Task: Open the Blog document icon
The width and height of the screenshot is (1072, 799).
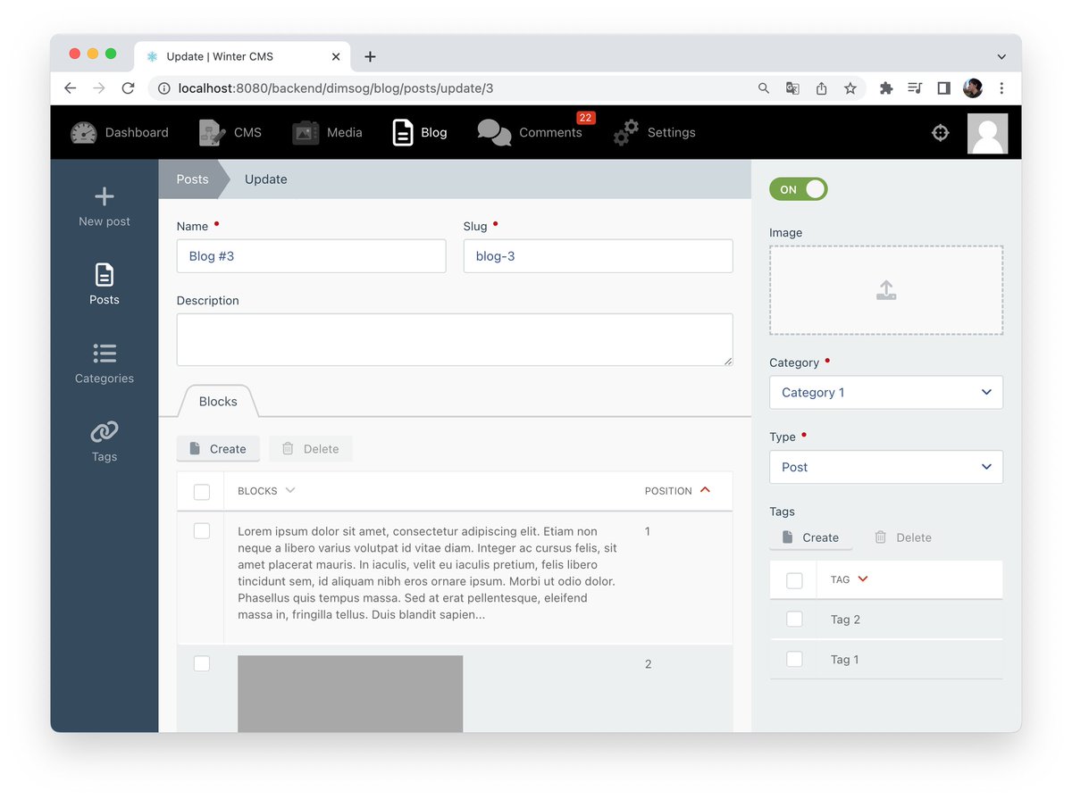Action: (403, 133)
